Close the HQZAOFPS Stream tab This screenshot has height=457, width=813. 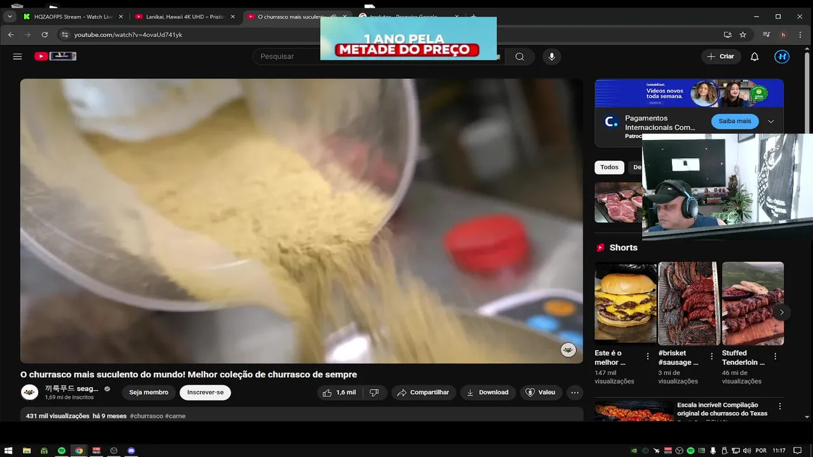pyautogui.click(x=121, y=17)
